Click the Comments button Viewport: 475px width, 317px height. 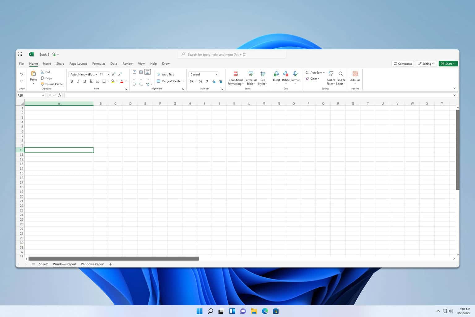(x=402, y=63)
